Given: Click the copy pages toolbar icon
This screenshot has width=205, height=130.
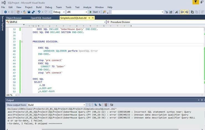Looking at the screenshot, I should click(x=192, y=12).
